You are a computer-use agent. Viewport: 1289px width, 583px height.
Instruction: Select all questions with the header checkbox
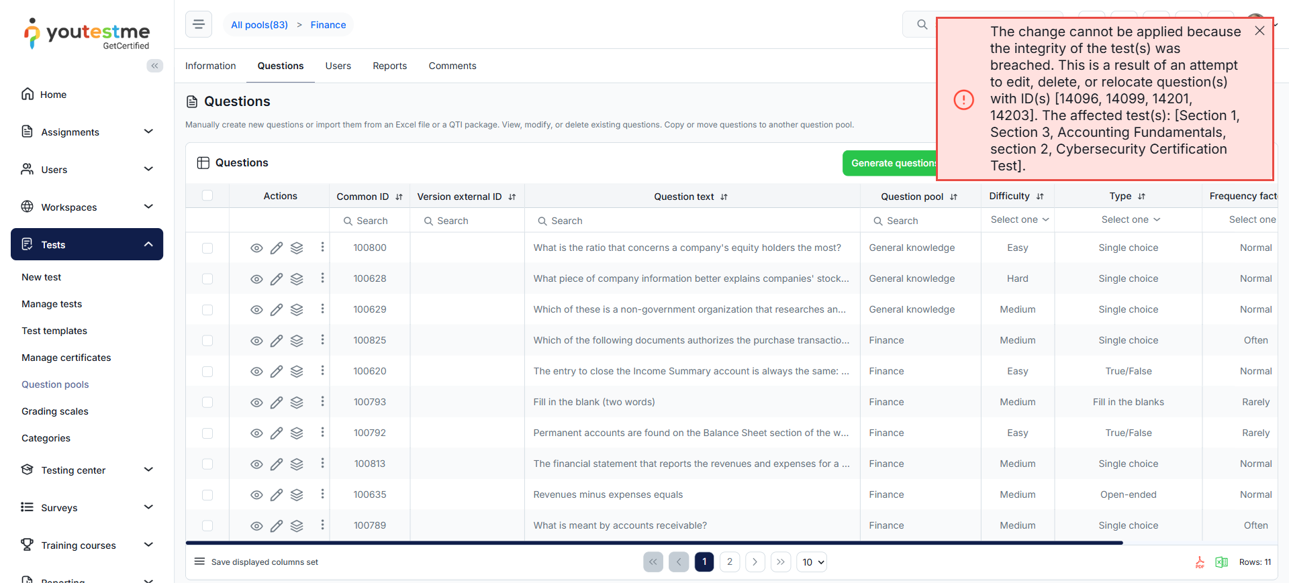[x=207, y=196]
